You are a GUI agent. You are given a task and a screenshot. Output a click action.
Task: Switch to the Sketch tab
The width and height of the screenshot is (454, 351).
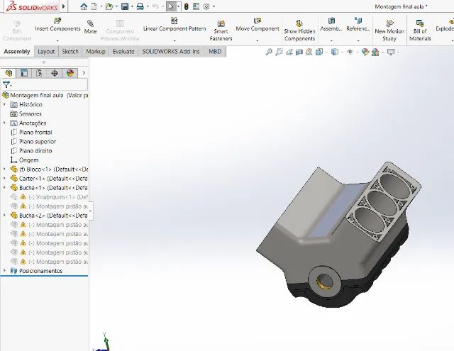[x=70, y=52]
